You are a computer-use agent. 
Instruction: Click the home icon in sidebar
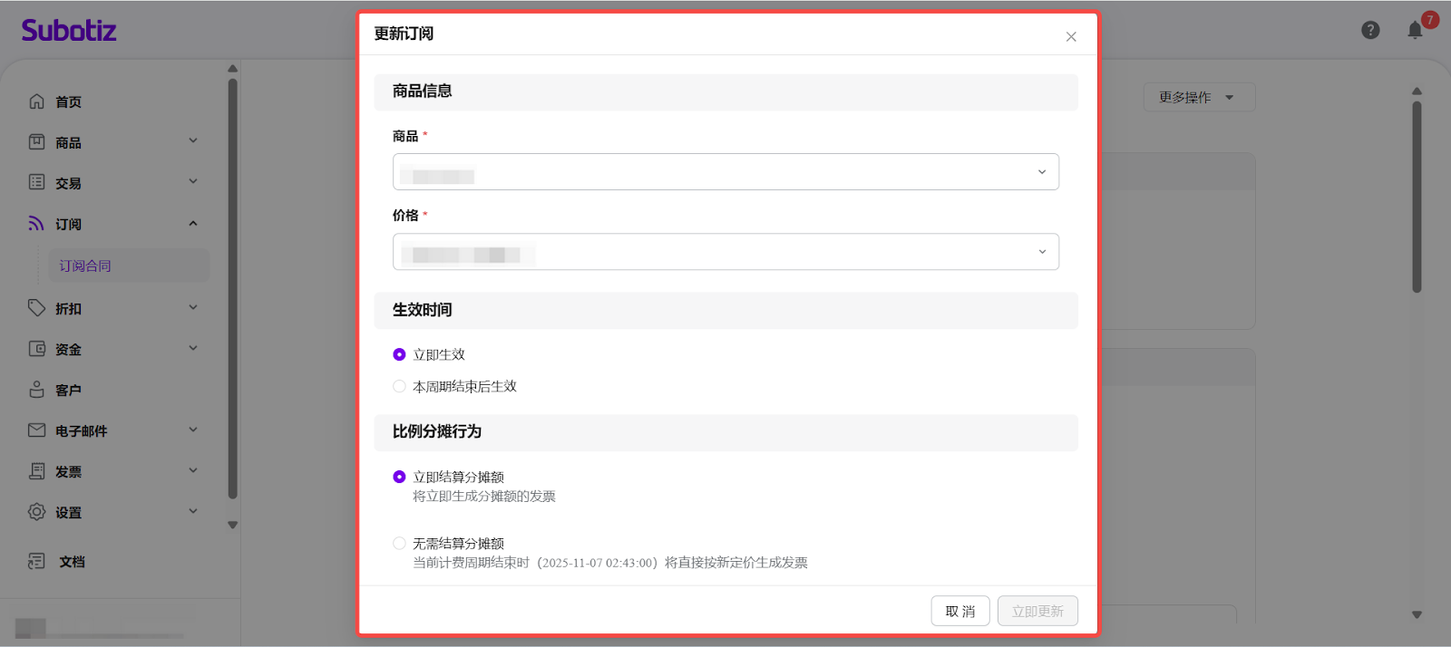pos(36,101)
